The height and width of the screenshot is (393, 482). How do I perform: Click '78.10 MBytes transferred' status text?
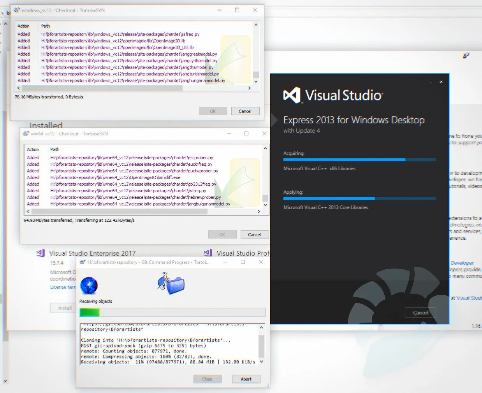tap(49, 97)
